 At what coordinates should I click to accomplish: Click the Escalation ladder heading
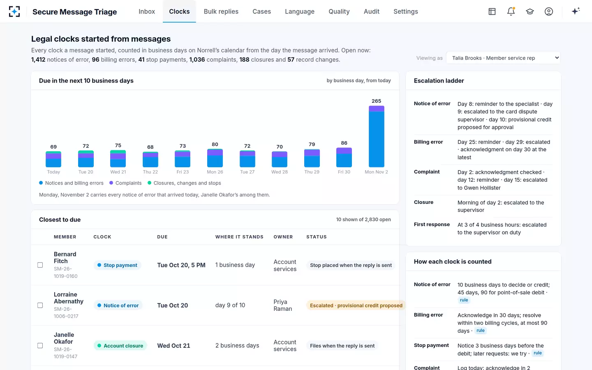click(439, 81)
